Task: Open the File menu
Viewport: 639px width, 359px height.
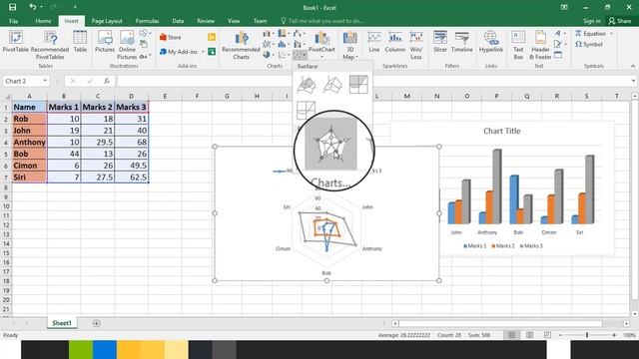Action: click(x=13, y=21)
